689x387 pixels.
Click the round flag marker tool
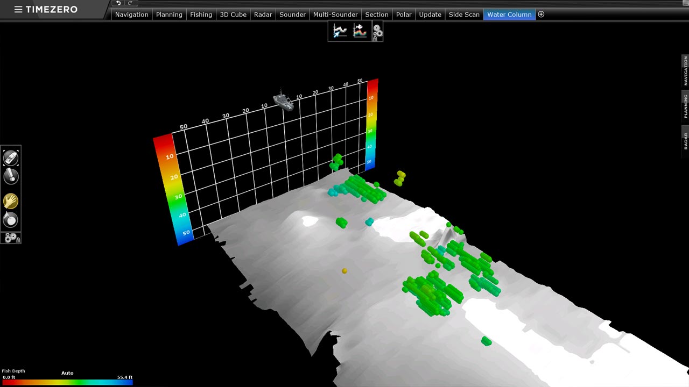click(11, 220)
